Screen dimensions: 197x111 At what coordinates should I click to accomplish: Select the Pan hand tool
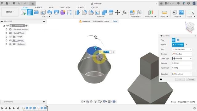tap(91, 101)
